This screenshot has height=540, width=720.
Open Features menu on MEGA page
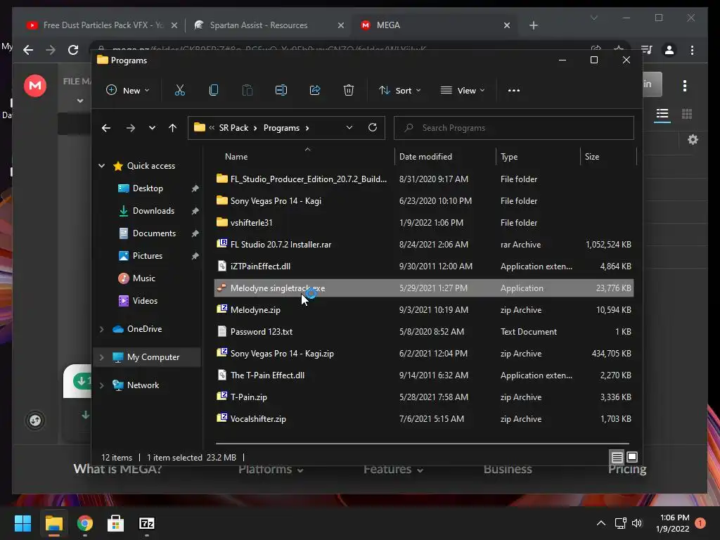pyautogui.click(x=393, y=469)
